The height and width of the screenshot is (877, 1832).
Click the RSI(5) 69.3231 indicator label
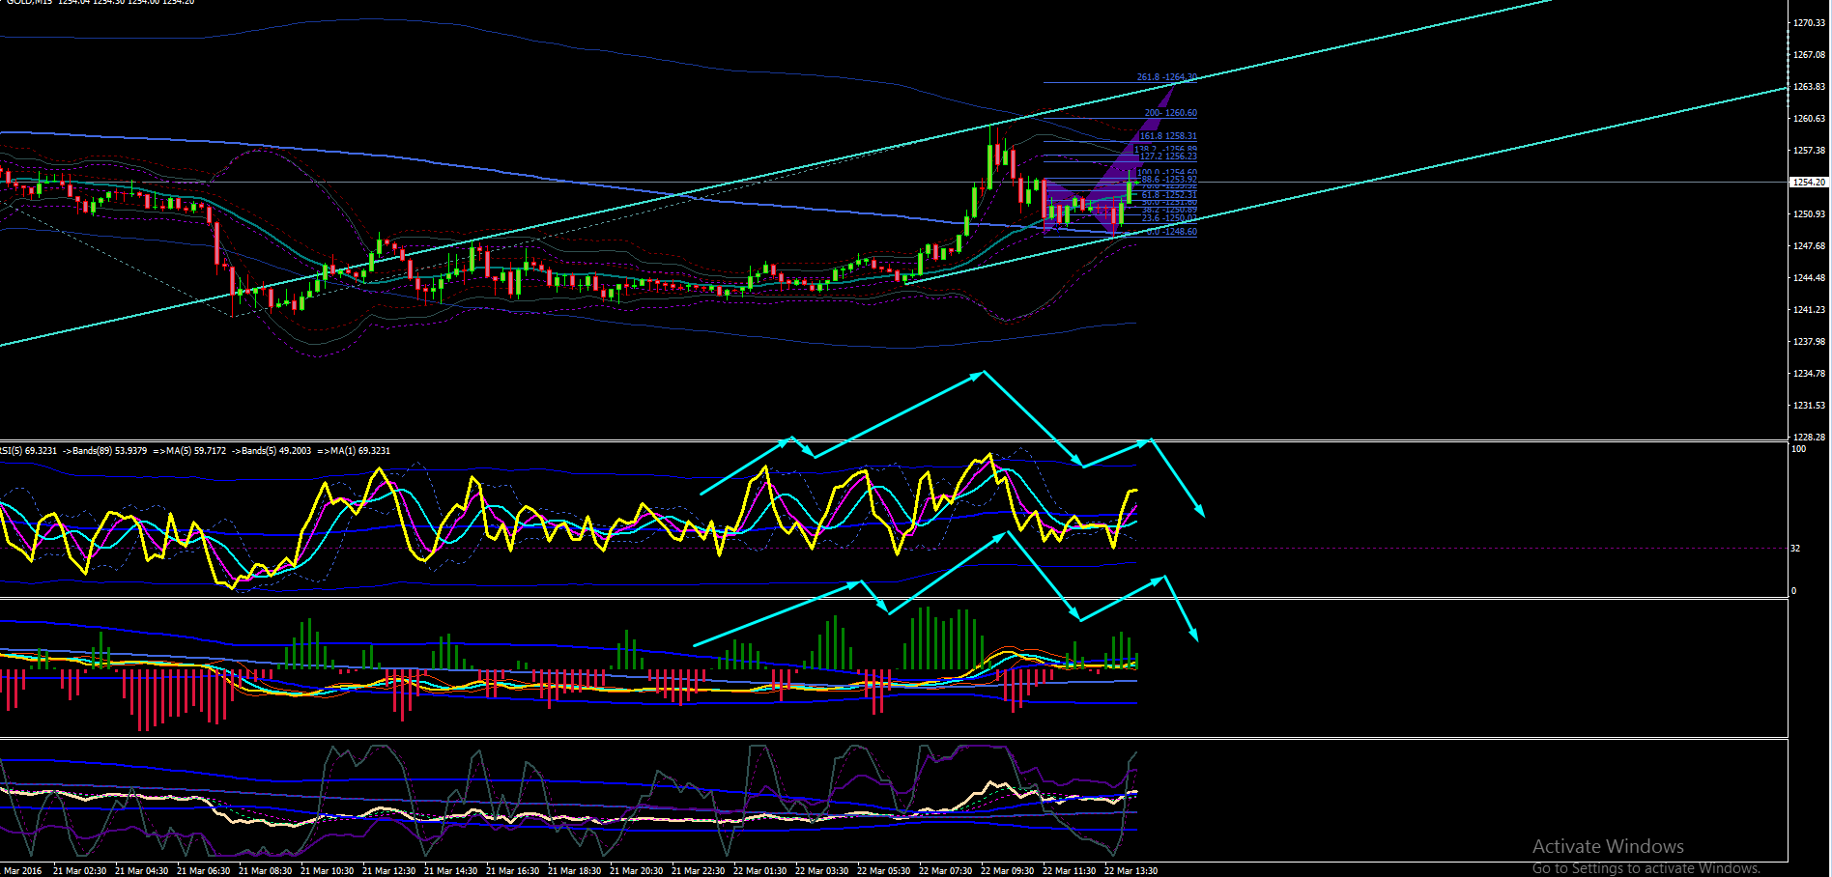pos(29,451)
